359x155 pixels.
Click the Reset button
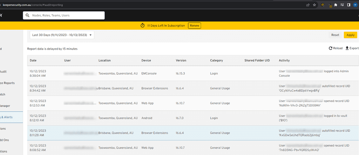tap(335, 35)
